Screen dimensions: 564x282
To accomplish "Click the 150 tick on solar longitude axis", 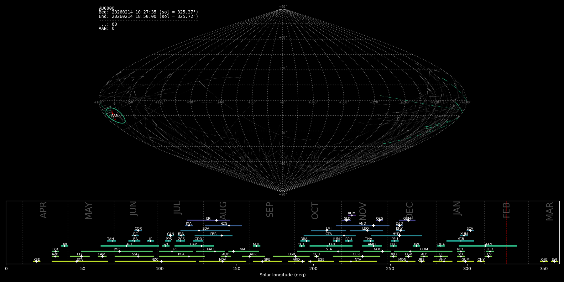I will pos(237,269).
